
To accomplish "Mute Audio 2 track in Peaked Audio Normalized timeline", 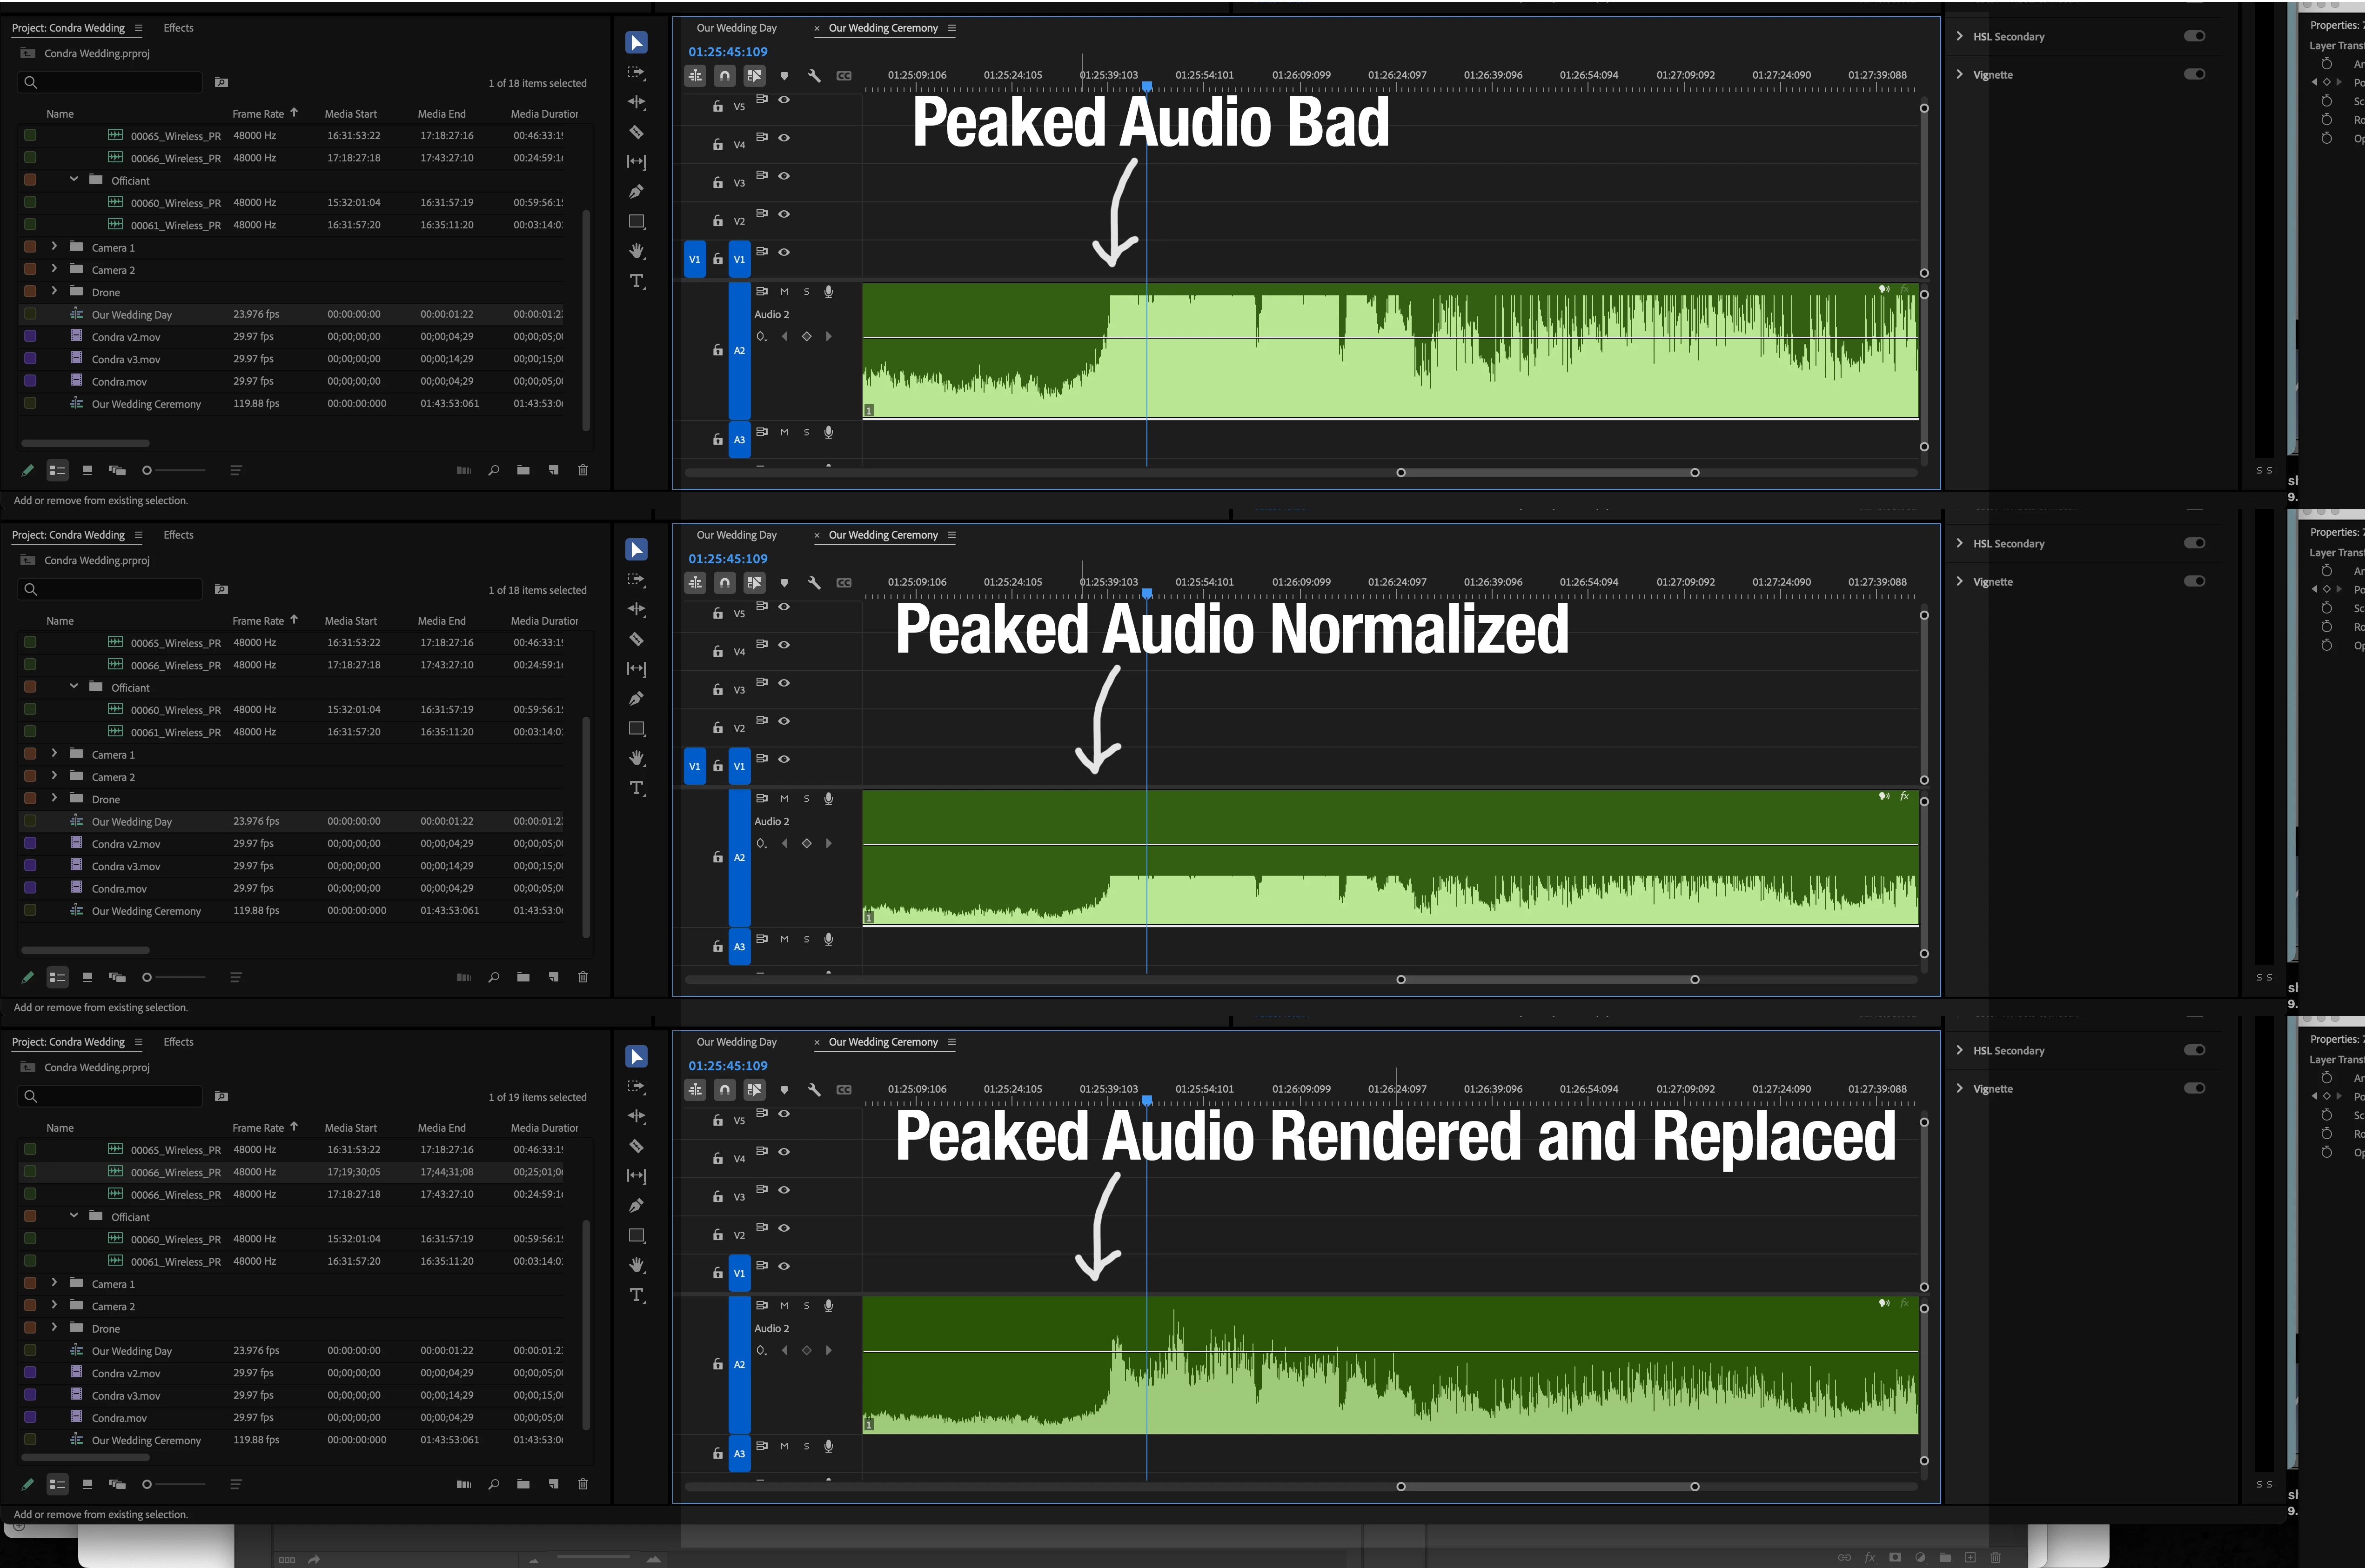I will pos(784,799).
